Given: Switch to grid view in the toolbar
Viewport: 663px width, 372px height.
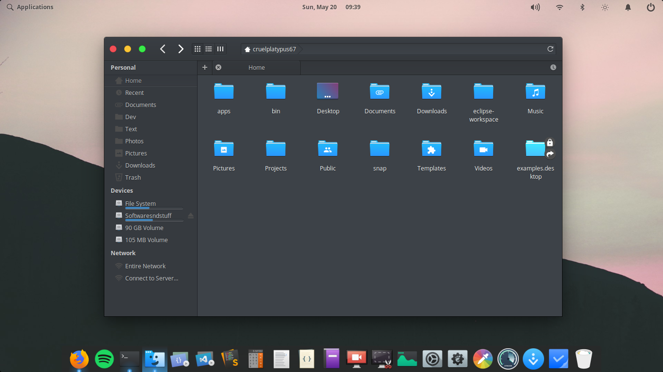Looking at the screenshot, I should pos(197,48).
